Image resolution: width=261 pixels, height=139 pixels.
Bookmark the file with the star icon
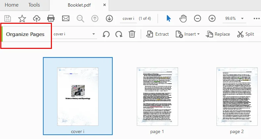click(22, 18)
